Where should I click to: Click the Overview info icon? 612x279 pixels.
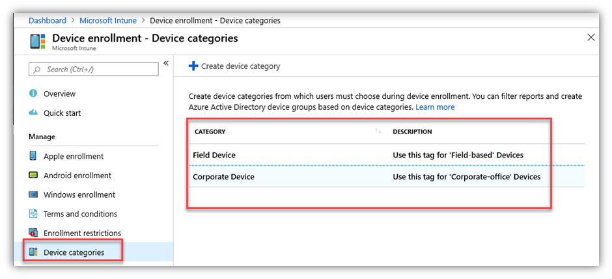(33, 94)
